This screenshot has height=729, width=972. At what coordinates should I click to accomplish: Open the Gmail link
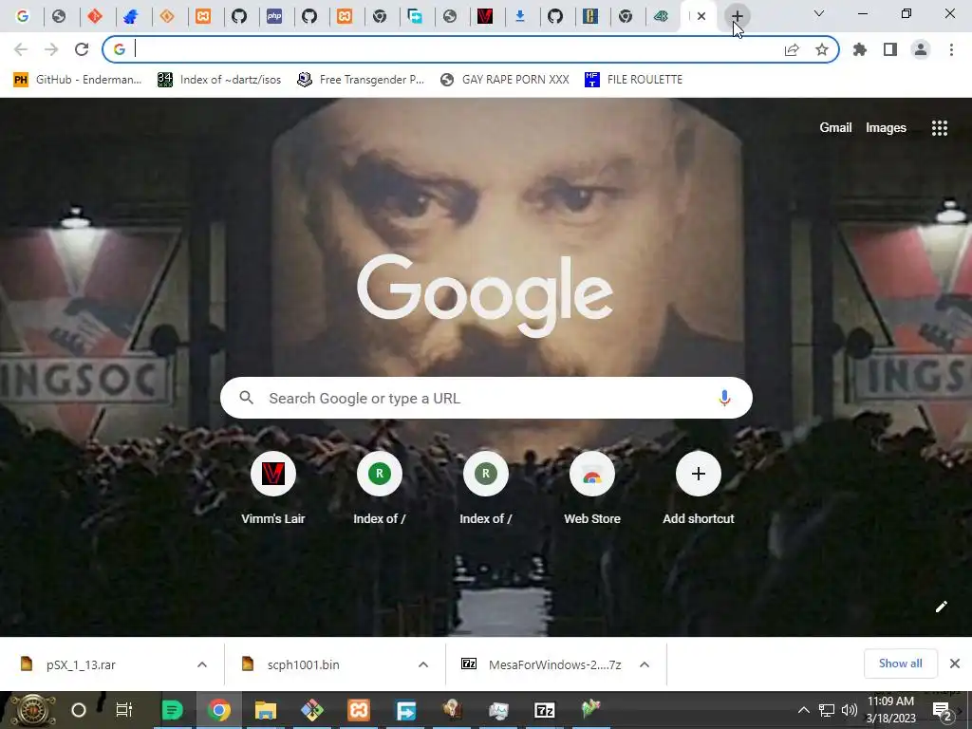click(x=835, y=128)
